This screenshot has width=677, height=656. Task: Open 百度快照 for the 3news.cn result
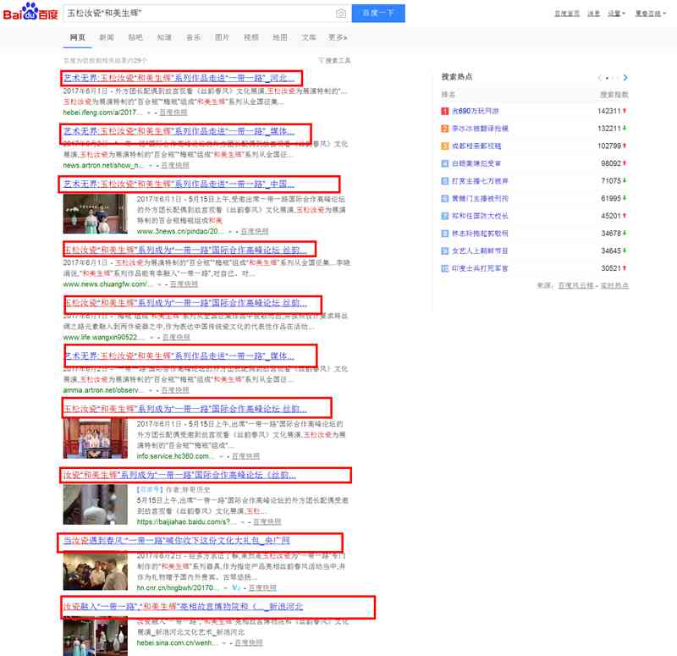(x=255, y=230)
